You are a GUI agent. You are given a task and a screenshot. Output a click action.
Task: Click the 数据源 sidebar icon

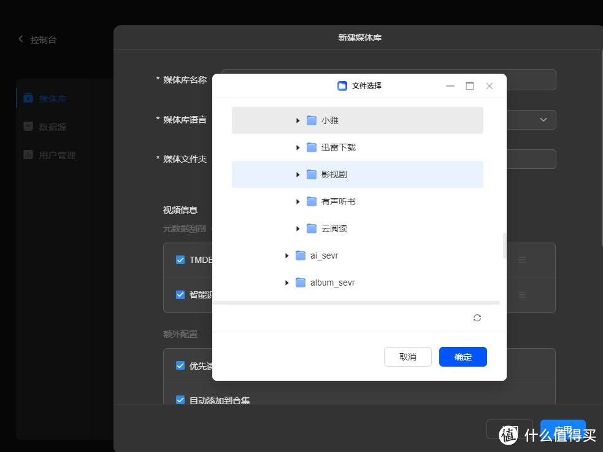28,126
